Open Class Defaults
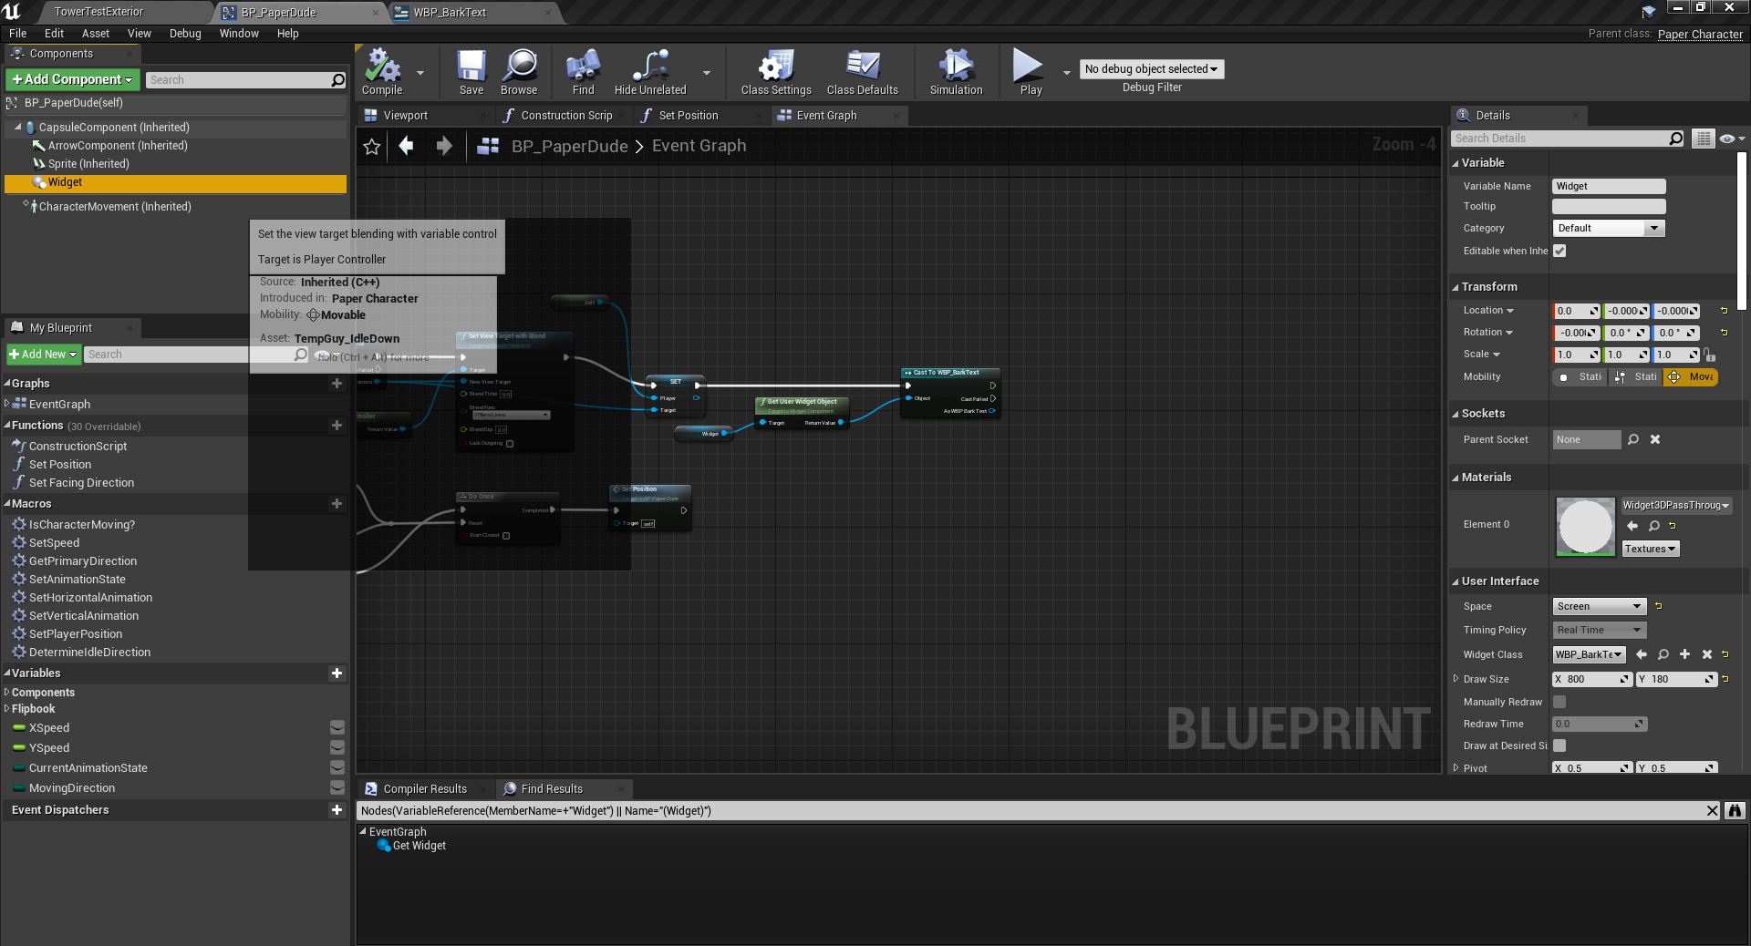 pos(863,72)
